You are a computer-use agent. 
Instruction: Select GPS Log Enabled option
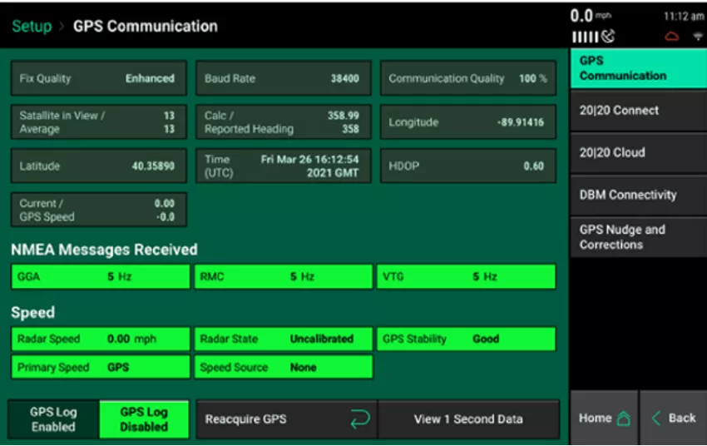(x=53, y=419)
